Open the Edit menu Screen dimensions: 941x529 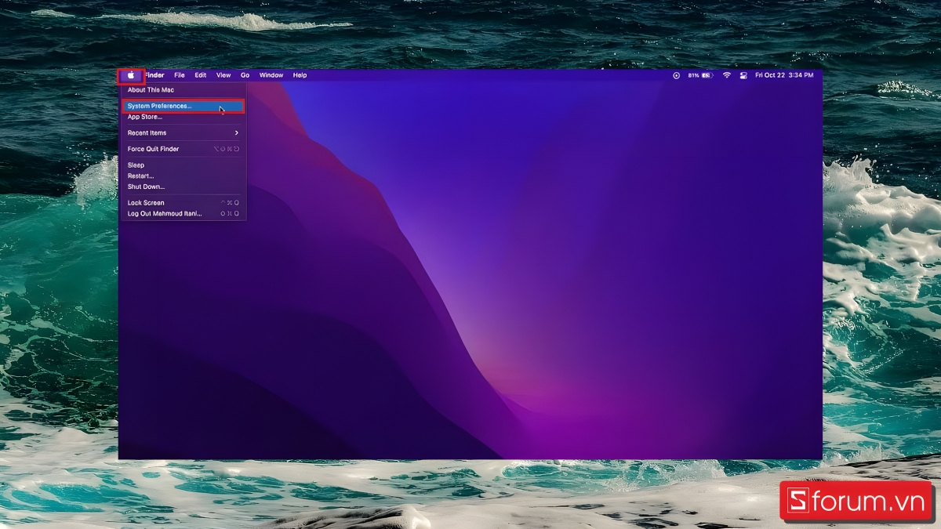coord(201,75)
